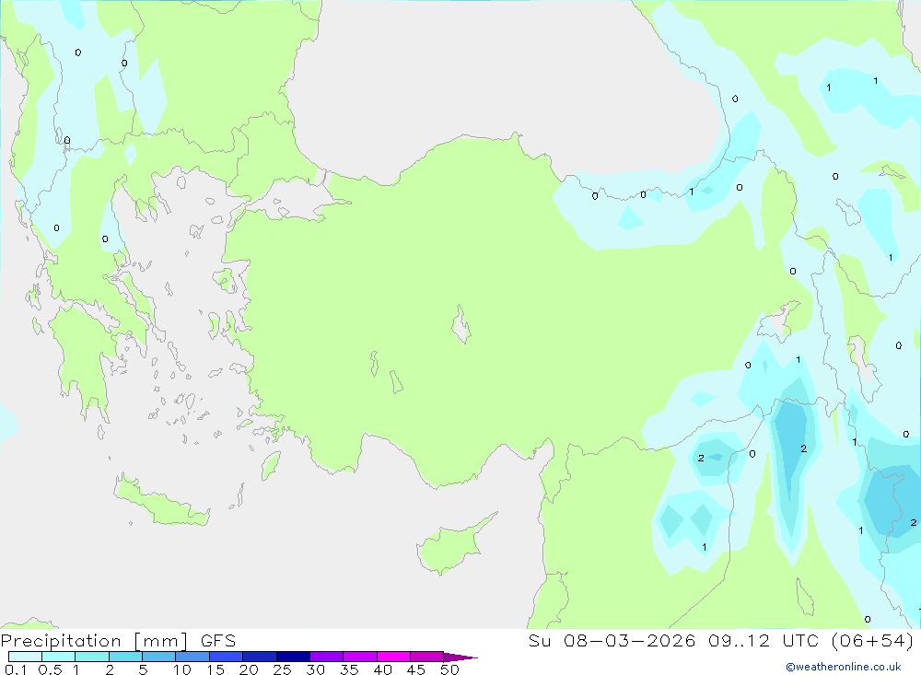This screenshot has height=675, width=921.
Task: Pick the 15–20 mm legend color swatch
Action: point(226,657)
